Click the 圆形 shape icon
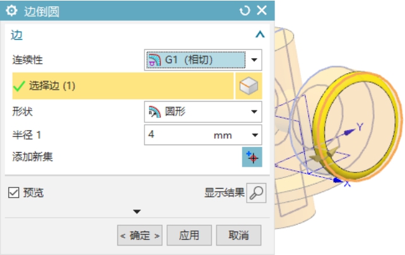405x255 pixels. (155, 112)
